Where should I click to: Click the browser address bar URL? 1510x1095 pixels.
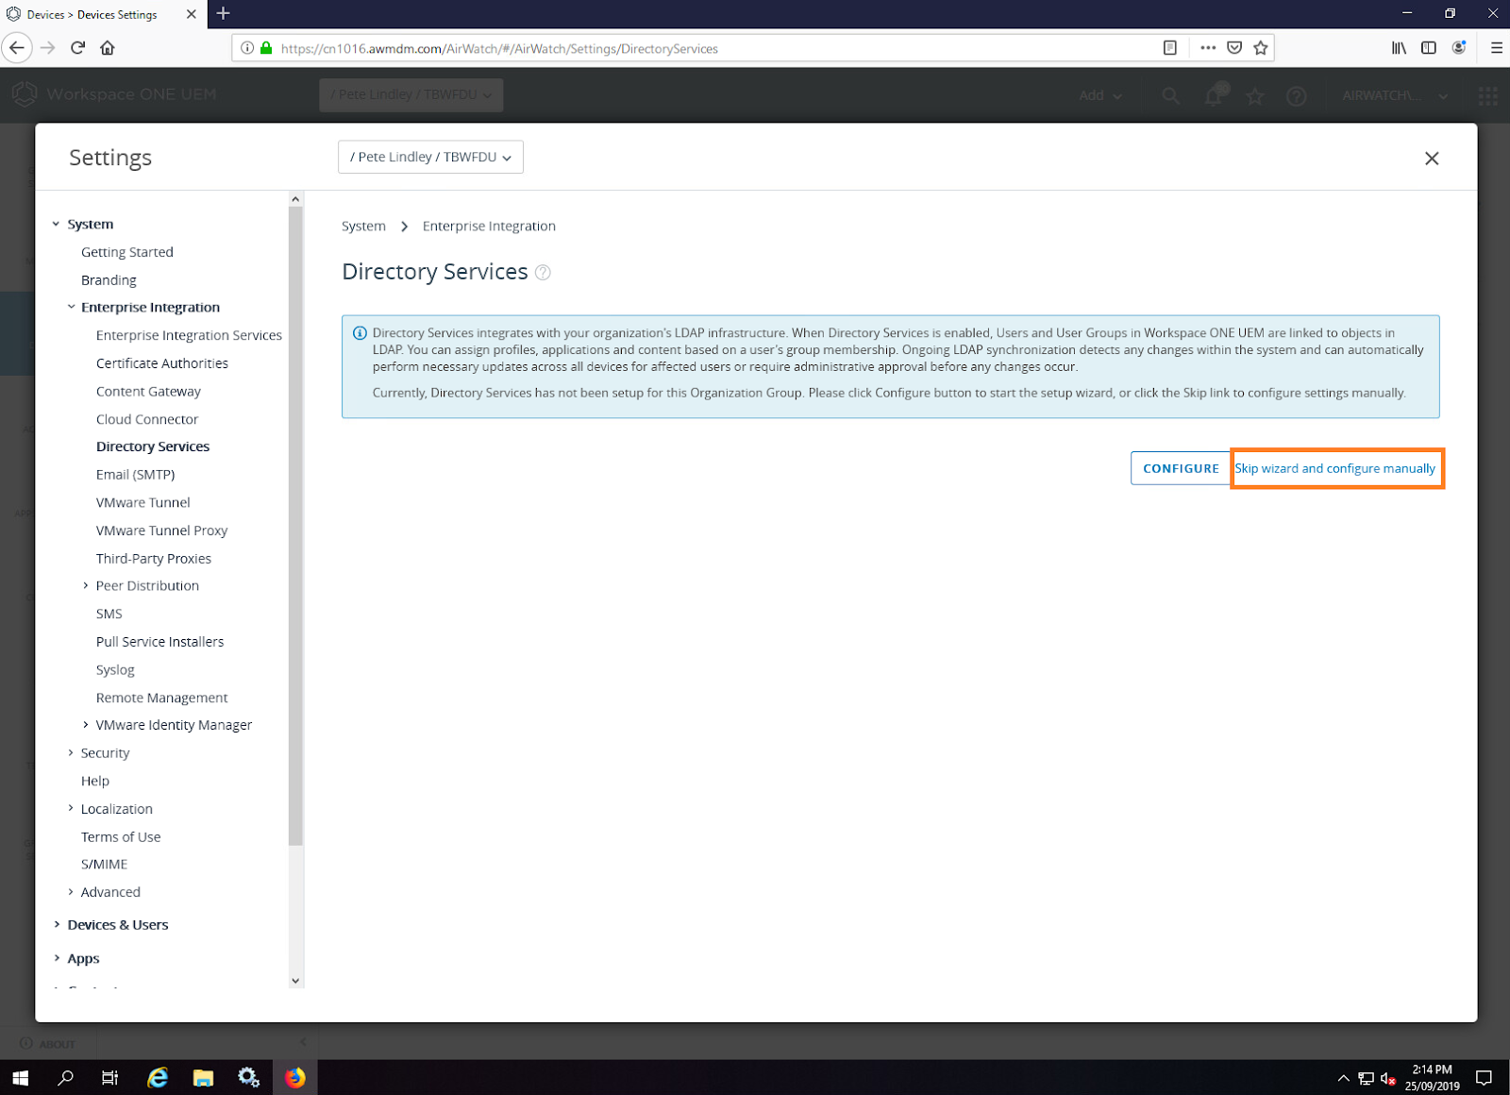499,48
